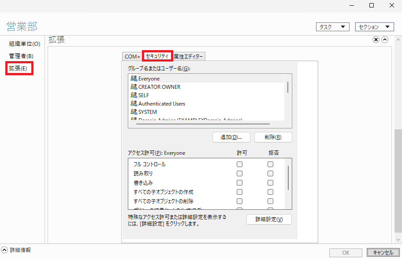Click the OK button
The image size is (402, 259).
346,252
